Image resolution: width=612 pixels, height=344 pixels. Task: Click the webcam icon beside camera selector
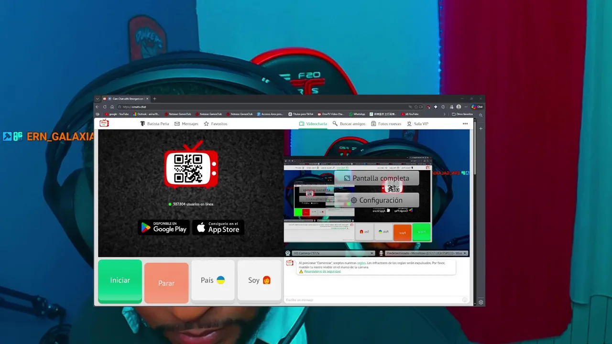tap(288, 253)
